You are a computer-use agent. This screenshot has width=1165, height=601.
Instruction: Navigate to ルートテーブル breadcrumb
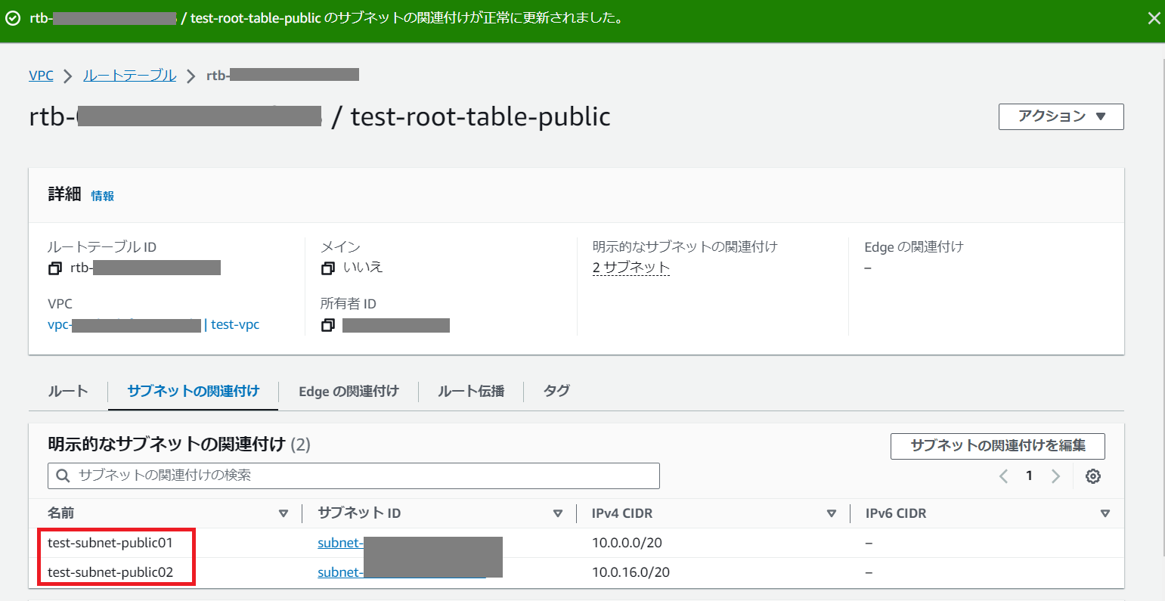point(129,76)
